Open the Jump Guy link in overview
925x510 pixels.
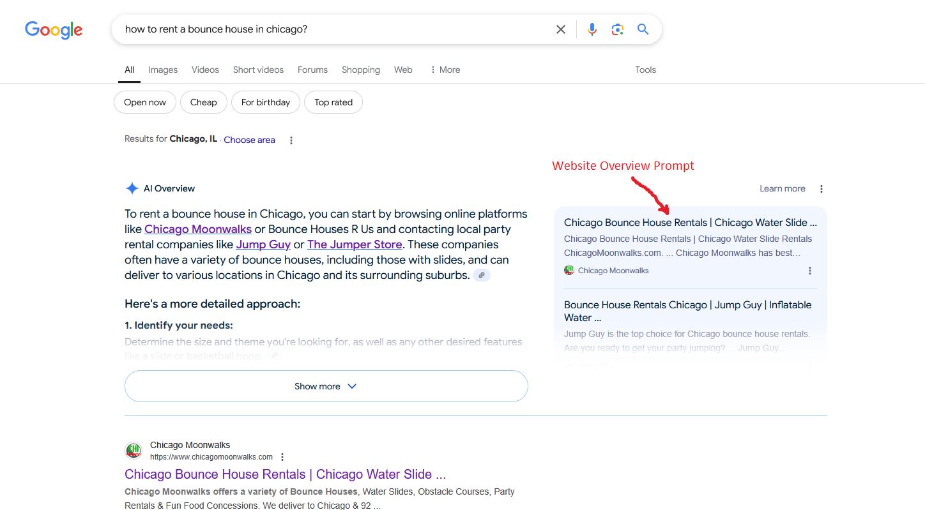click(x=263, y=244)
